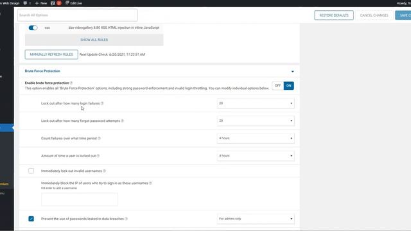Screen dimensions: 411x231
Task: Open the Howdy user menu
Action: click(x=404, y=3)
